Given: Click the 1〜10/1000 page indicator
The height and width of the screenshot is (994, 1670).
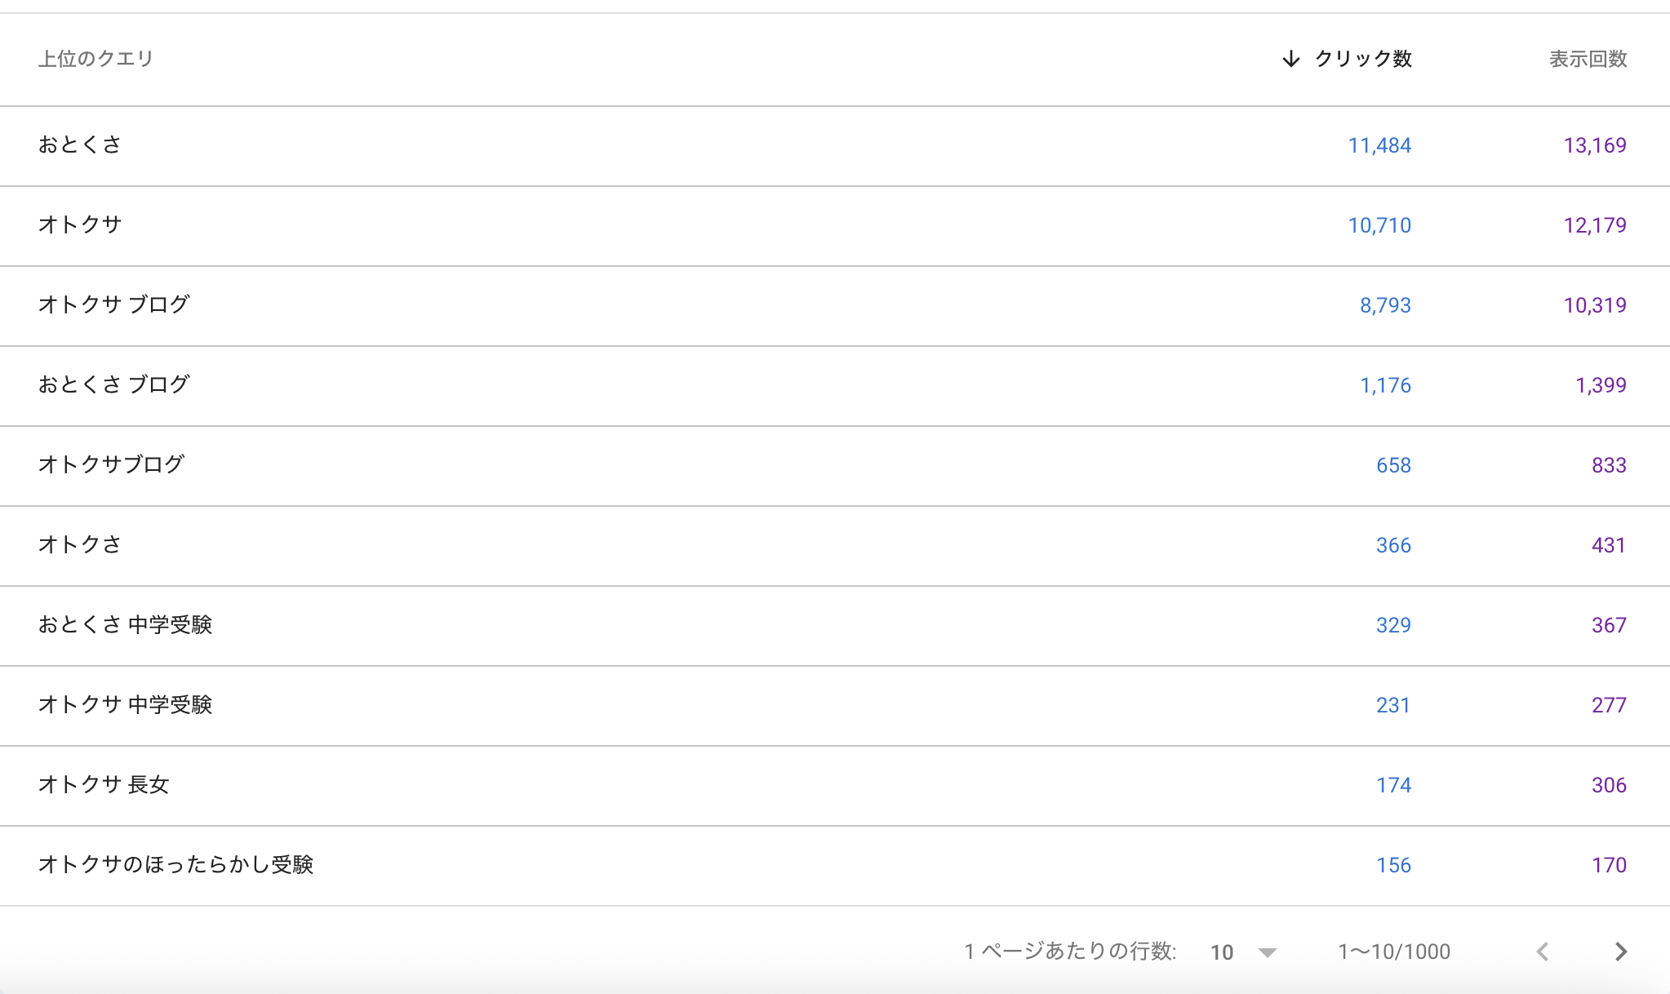Looking at the screenshot, I should click(1393, 952).
